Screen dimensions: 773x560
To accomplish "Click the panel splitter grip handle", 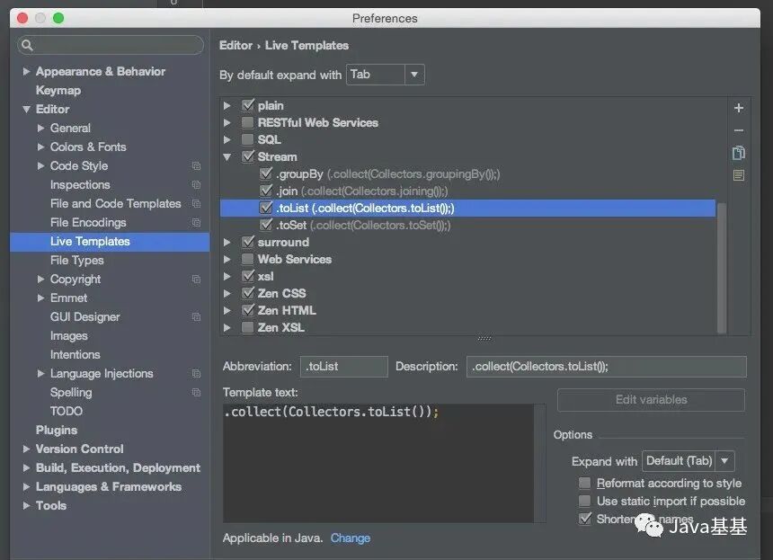I will point(484,338).
